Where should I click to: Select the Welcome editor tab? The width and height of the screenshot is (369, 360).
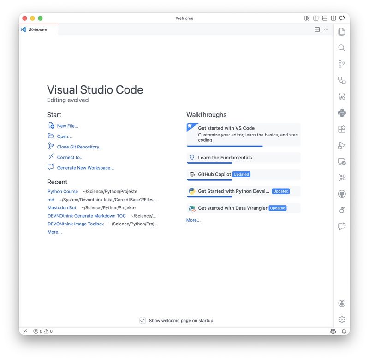point(38,30)
